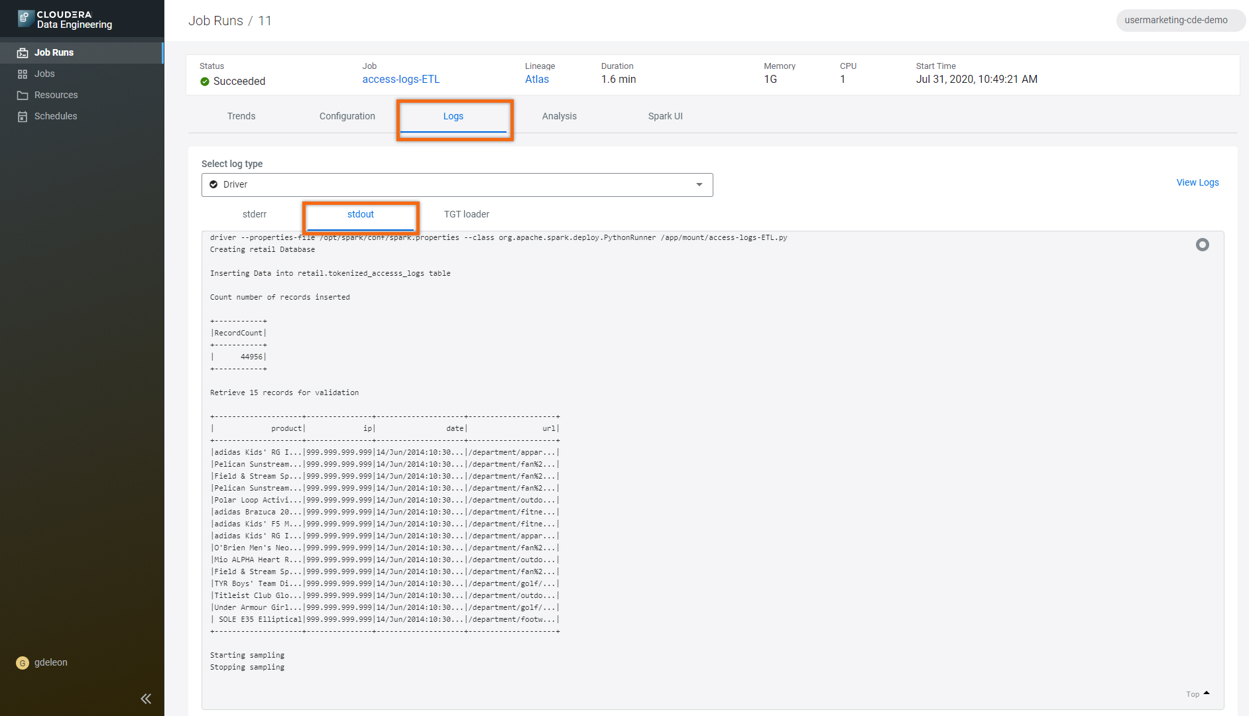Switch to stderr log output
1249x716 pixels.
click(x=254, y=214)
